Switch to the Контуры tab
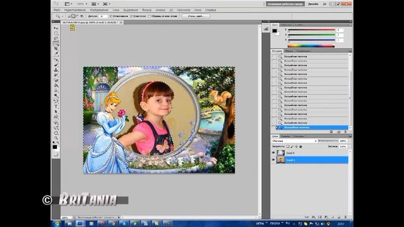Viewport: 404px width, 227px height. pyautogui.click(x=299, y=136)
